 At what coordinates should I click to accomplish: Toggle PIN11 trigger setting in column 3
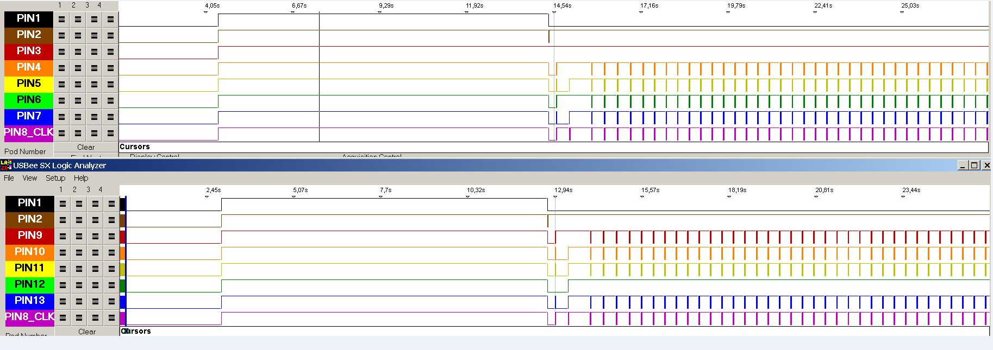[95, 269]
